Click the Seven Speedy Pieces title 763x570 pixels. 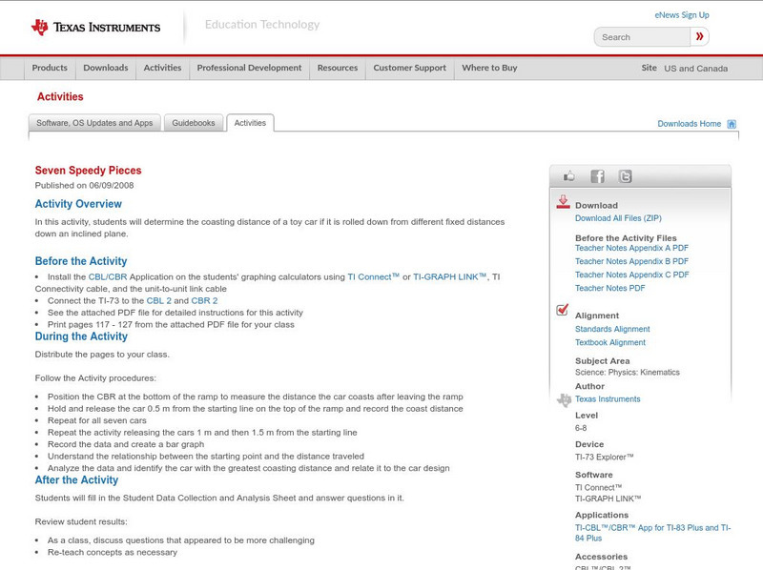coord(88,171)
